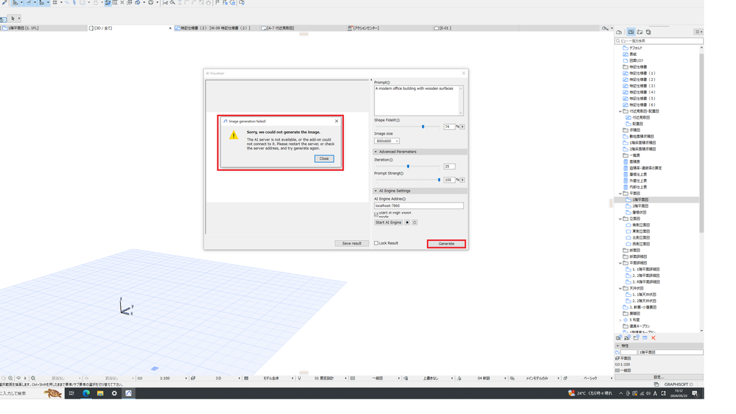Click the Project Map cloud icon in navigator

[619, 32]
